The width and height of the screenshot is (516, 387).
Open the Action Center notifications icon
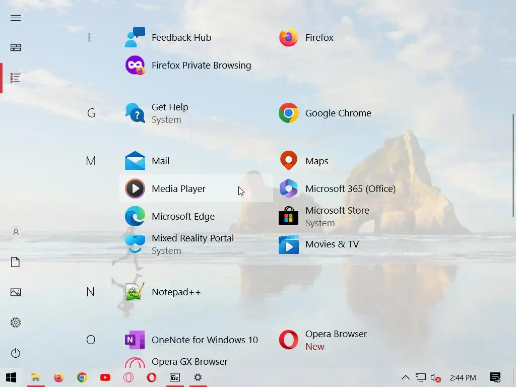tap(495, 377)
